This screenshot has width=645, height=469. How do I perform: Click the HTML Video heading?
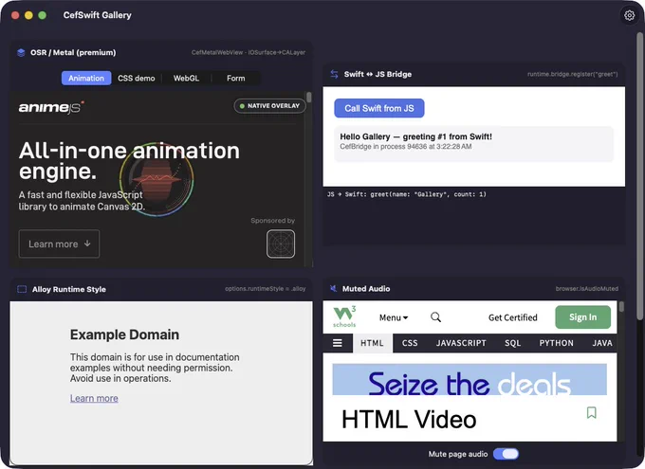click(409, 420)
